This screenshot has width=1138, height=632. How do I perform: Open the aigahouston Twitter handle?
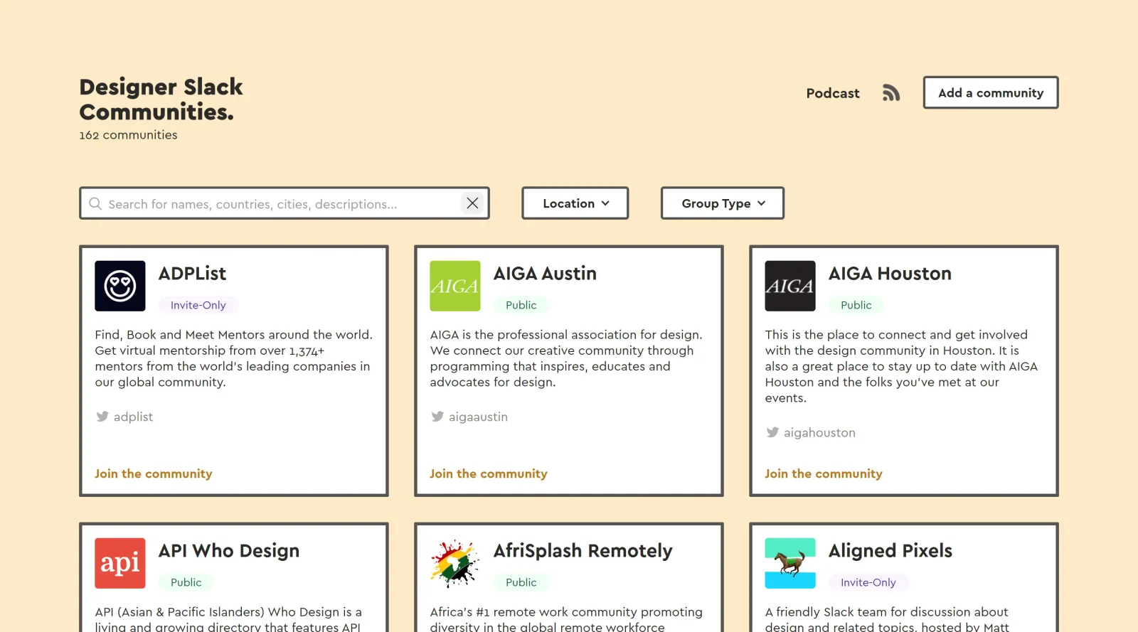coord(819,432)
